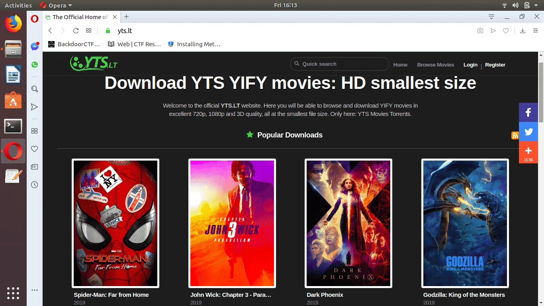Share page on Twitter
544x306 pixels.
(x=528, y=131)
